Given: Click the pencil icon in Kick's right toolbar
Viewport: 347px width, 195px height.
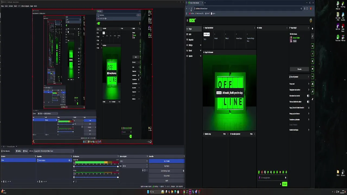Looking at the screenshot, I should pyautogui.click(x=312, y=36).
